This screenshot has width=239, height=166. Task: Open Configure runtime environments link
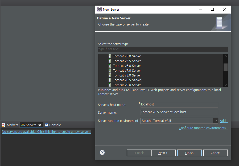(203, 128)
